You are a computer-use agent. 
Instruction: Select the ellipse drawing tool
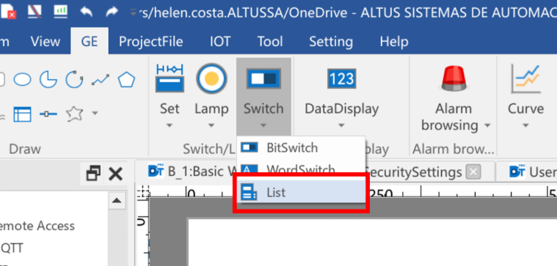tap(22, 80)
